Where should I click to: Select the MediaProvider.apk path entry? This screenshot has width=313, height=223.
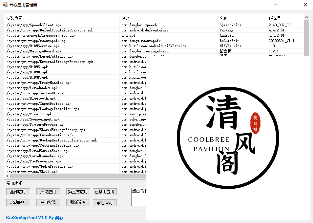point(40,167)
